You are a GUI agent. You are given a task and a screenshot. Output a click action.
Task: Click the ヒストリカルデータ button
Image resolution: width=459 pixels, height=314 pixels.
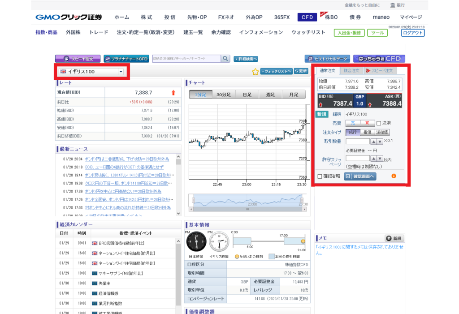(x=327, y=59)
